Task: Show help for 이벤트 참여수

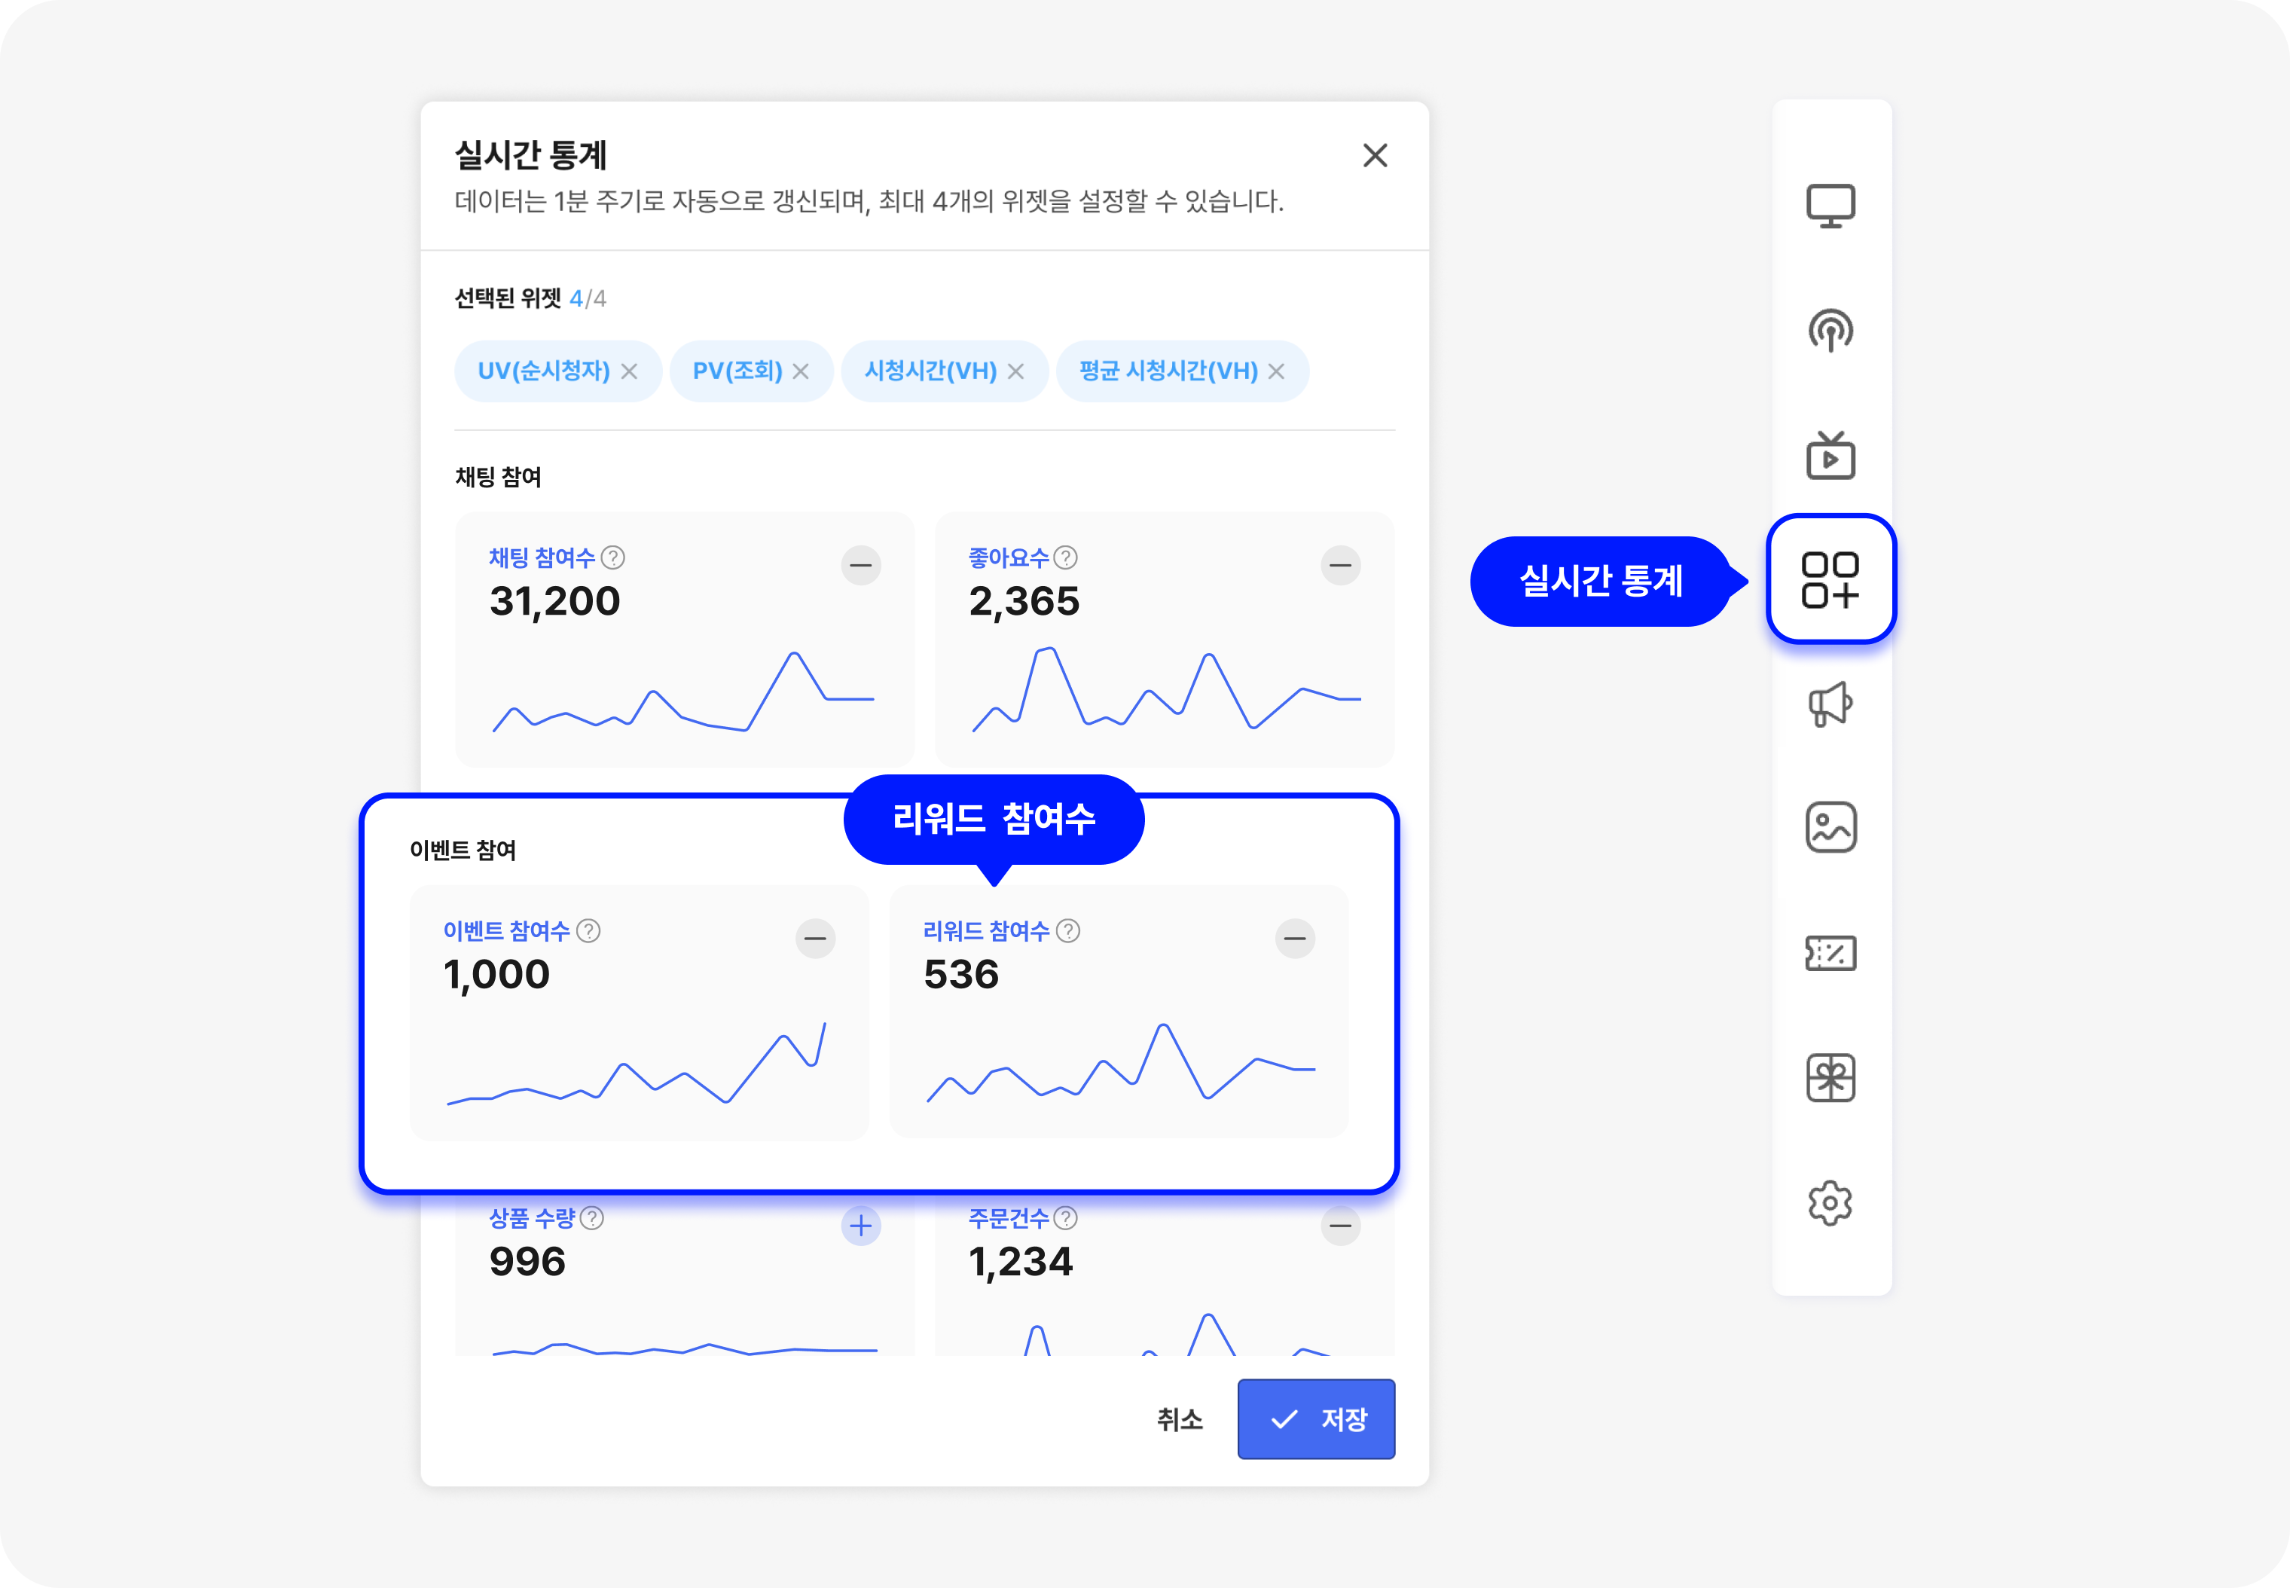Action: pos(589,930)
